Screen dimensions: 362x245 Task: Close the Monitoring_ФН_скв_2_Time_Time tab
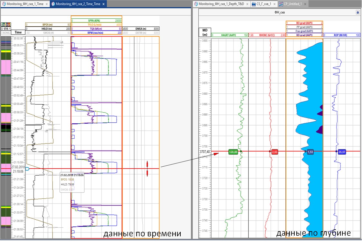(103, 4)
